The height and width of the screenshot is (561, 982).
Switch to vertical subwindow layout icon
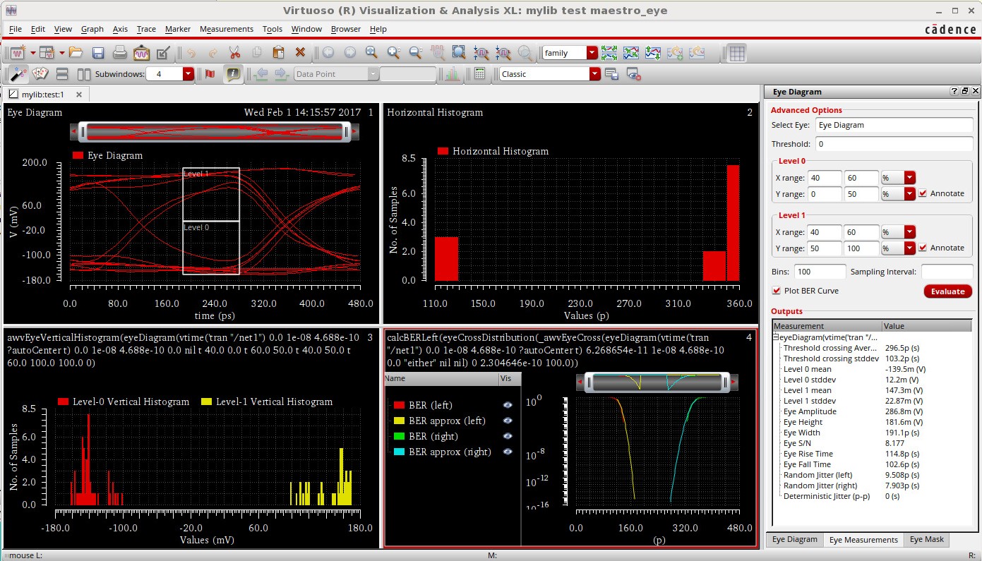[61, 73]
